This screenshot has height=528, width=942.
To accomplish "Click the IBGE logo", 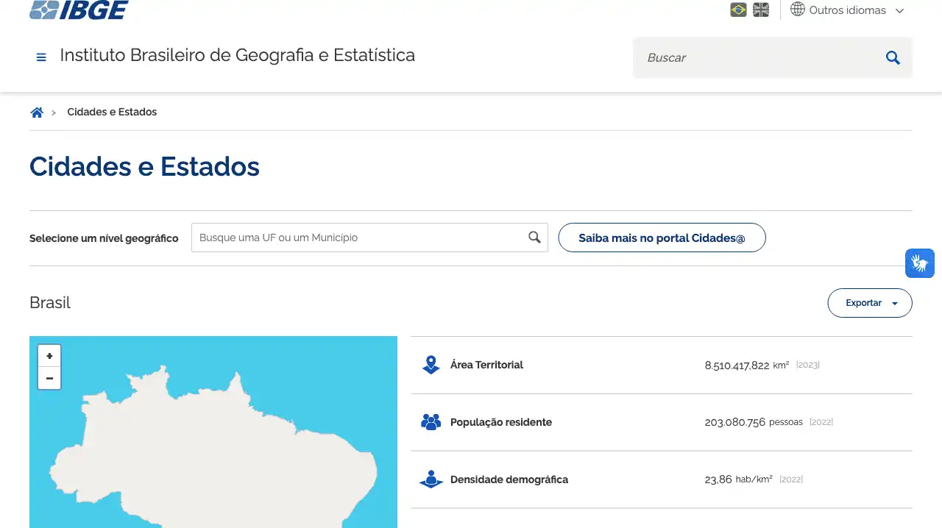I will point(79,10).
